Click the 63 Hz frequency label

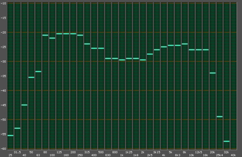tap(38, 155)
